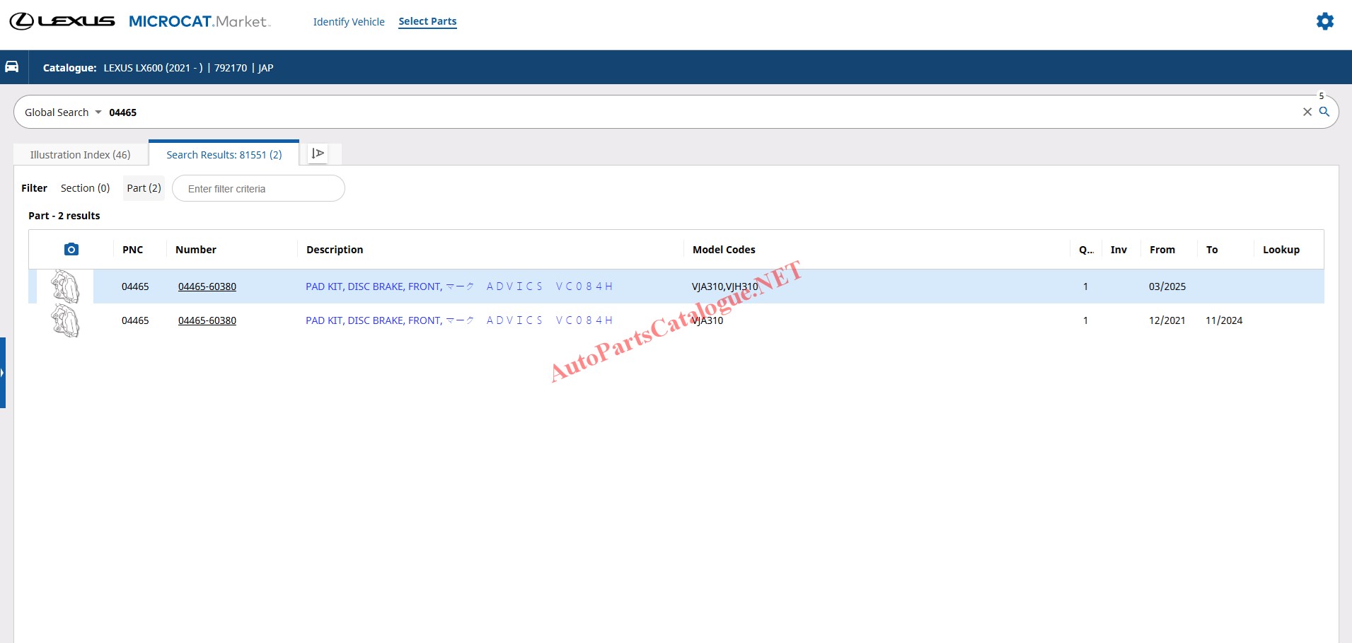The height and width of the screenshot is (643, 1352).
Task: Open Identify Vehicle page
Action: 349,22
